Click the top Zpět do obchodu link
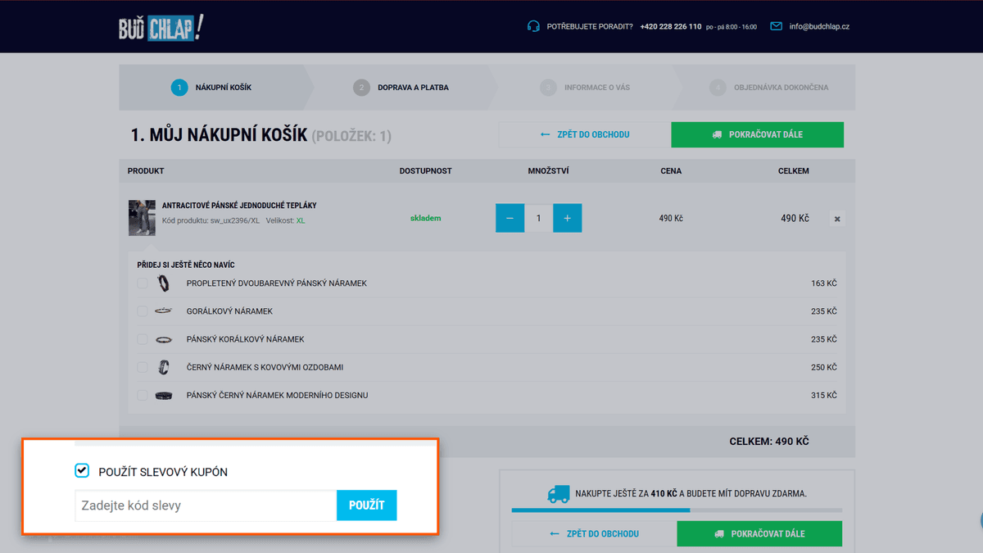This screenshot has height=553, width=983. pyautogui.click(x=584, y=134)
